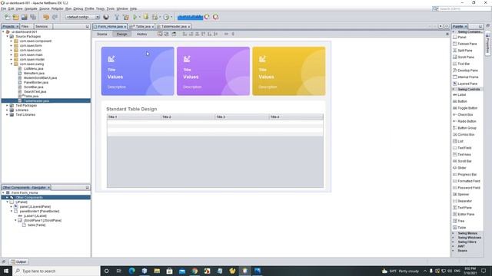The width and height of the screenshot is (492, 276).
Task: Expand com.raven.form package node
Action: tap(12, 46)
